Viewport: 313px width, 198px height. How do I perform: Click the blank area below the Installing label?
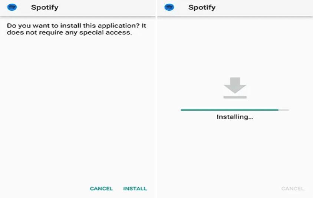tap(235, 151)
